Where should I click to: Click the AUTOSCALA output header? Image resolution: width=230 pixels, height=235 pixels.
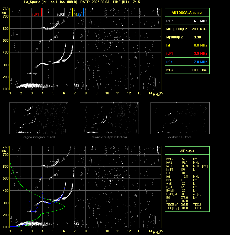(x=187, y=13)
